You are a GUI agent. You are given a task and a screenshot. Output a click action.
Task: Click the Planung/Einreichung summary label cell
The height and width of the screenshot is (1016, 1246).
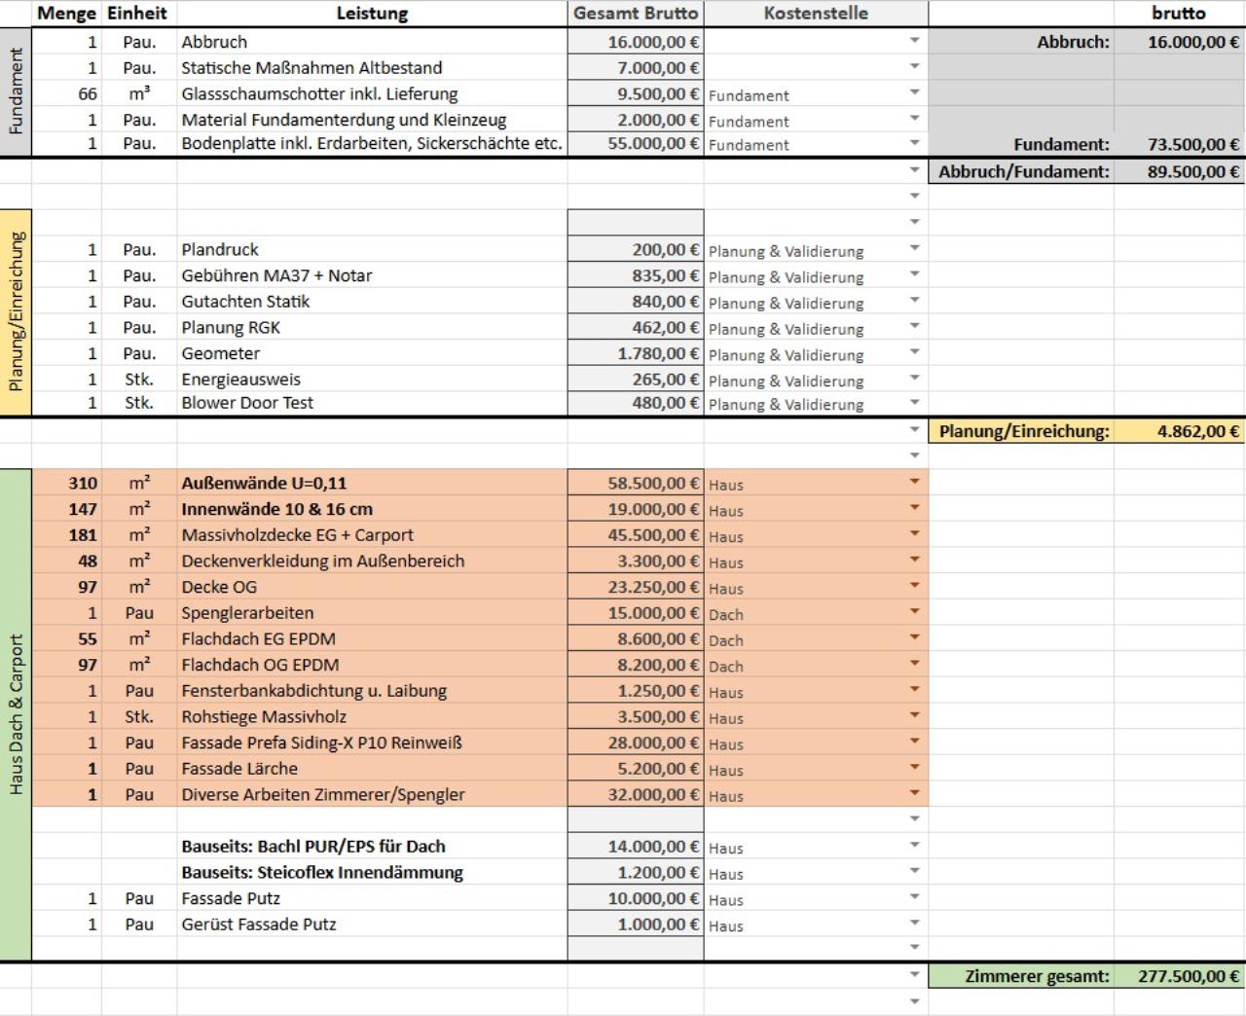pos(1022,431)
